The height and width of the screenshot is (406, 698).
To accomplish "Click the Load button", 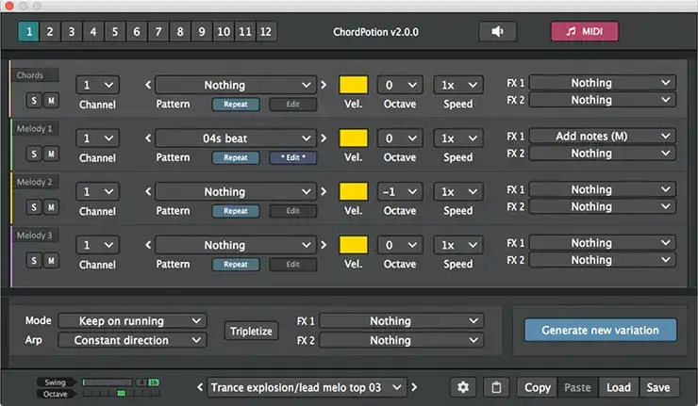I will (619, 387).
